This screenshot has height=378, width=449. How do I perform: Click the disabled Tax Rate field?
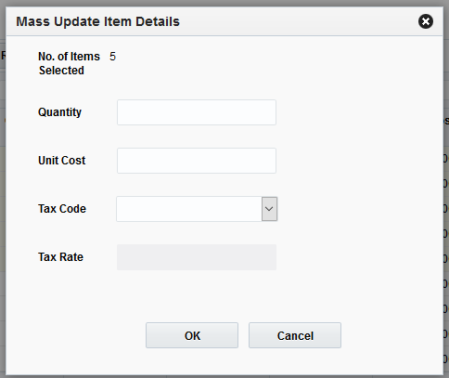[x=197, y=257]
